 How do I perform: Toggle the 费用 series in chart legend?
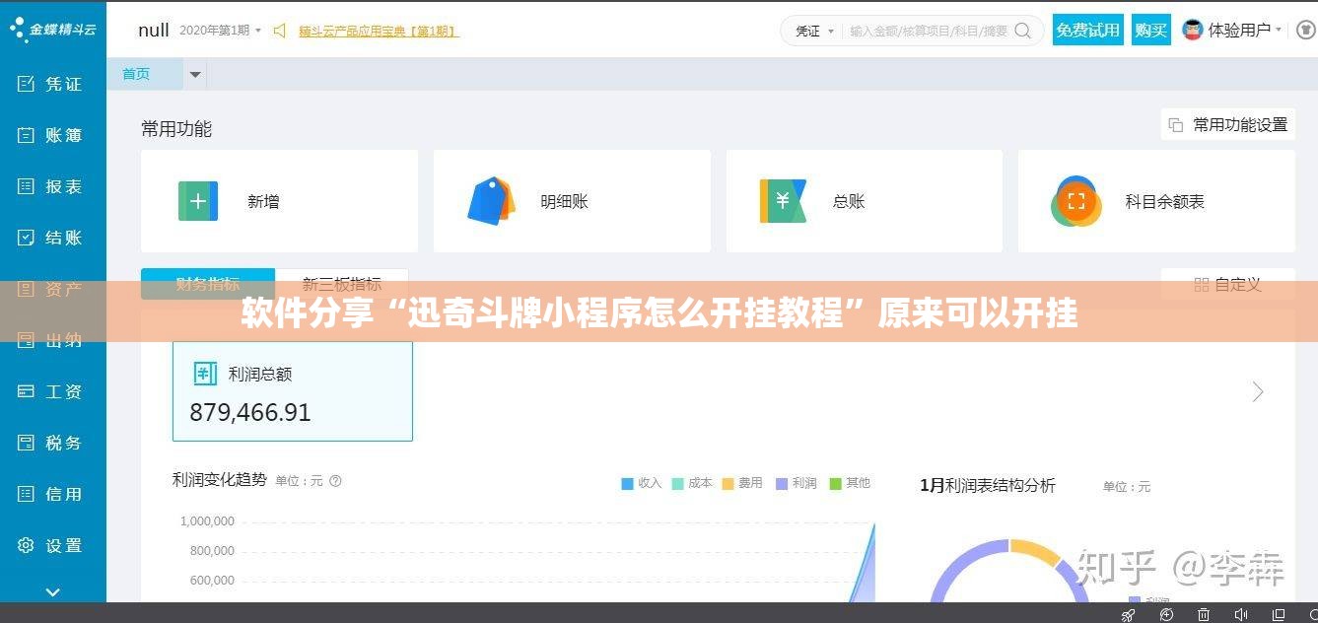click(742, 483)
